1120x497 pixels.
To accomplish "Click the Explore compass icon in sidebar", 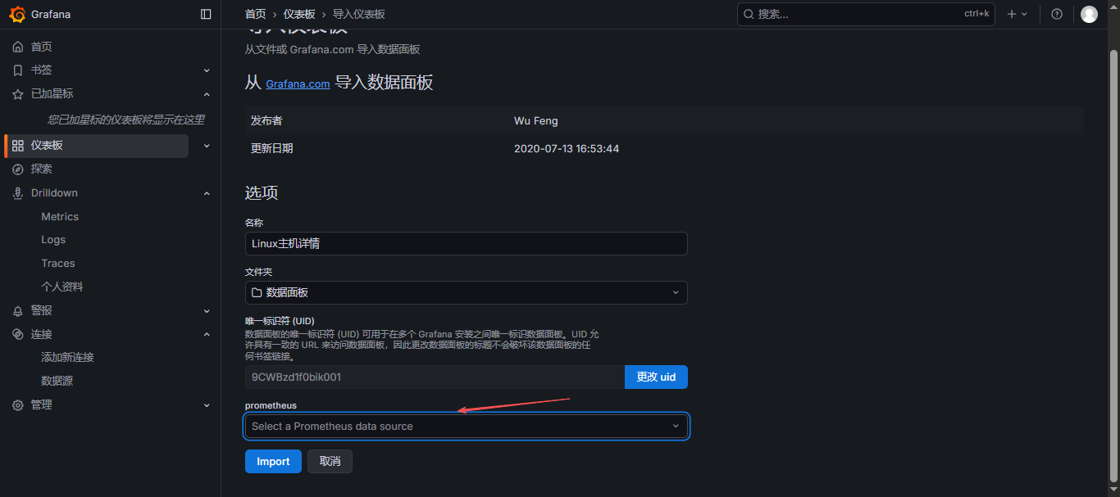I will (x=18, y=169).
